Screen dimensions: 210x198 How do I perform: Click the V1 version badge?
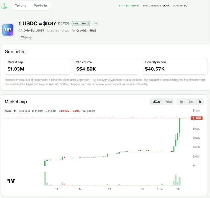[96, 23]
